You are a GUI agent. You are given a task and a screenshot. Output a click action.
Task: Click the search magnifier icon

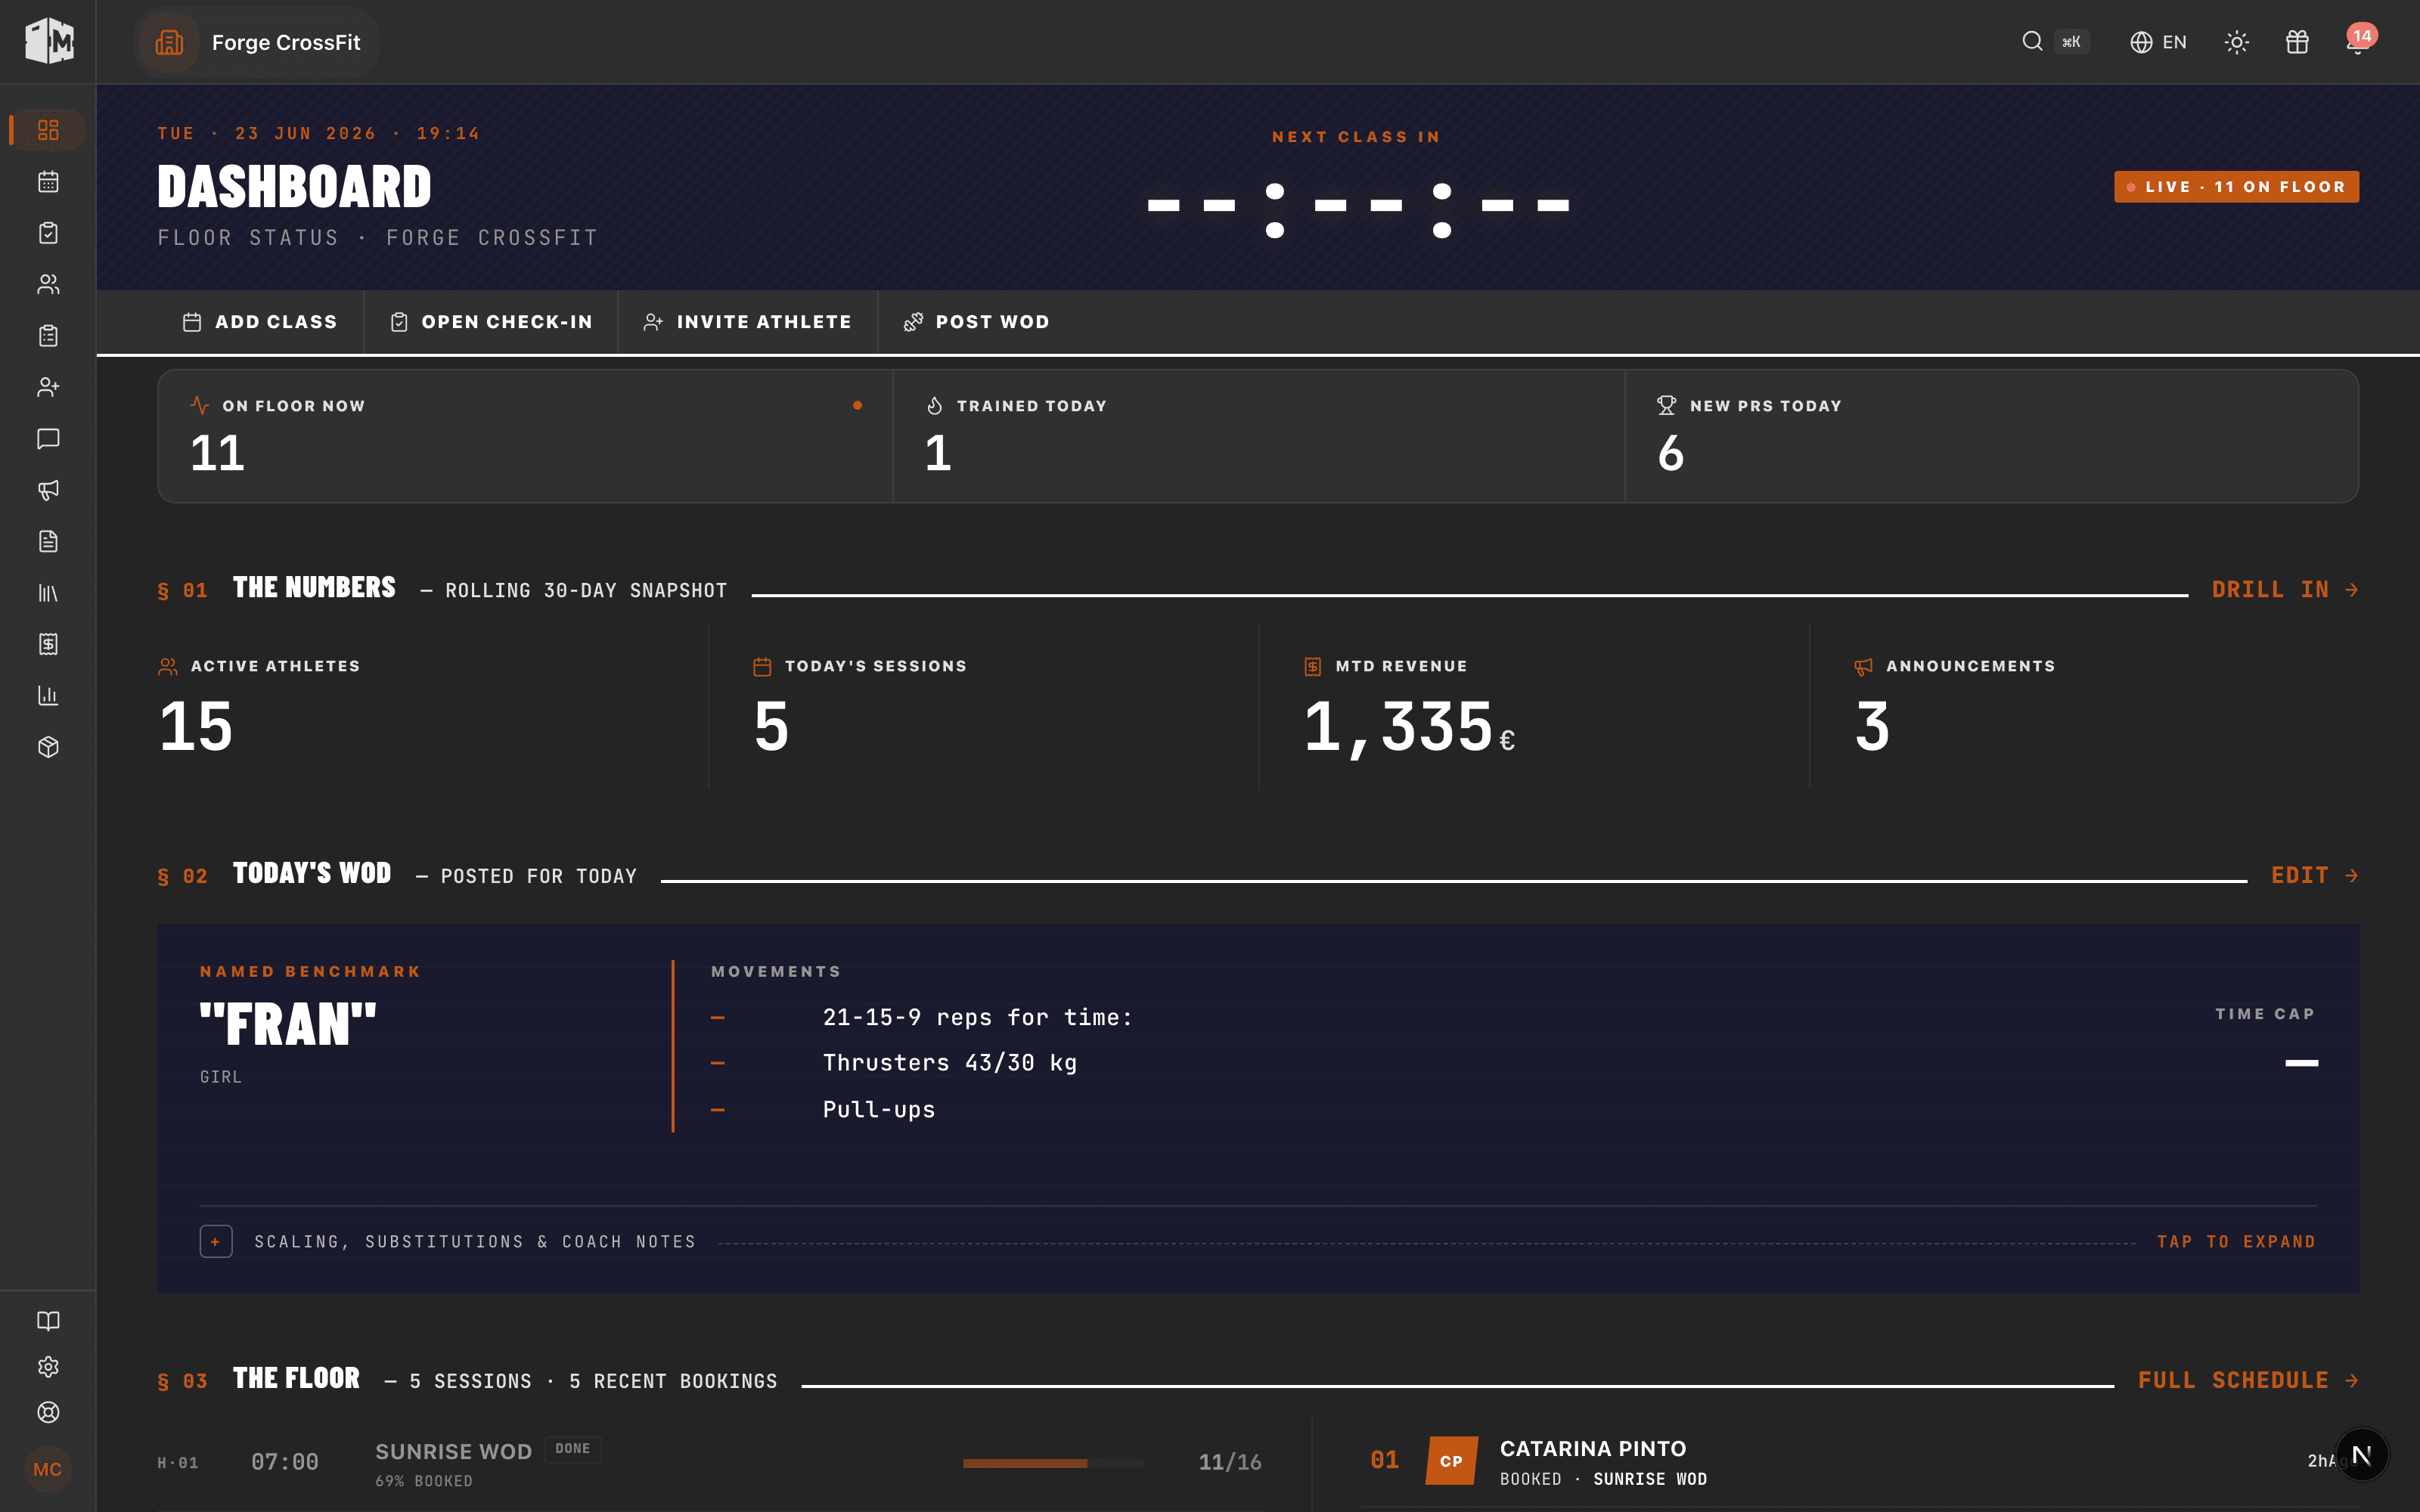pos(2032,41)
